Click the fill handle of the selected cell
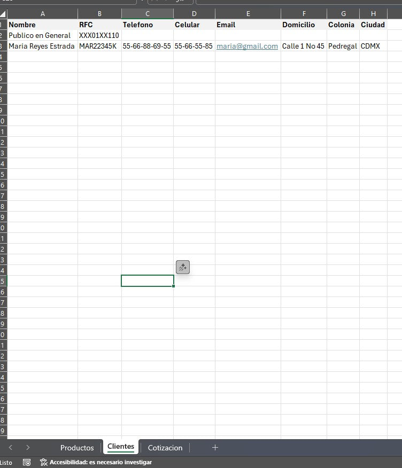This screenshot has width=402, height=468. click(174, 286)
